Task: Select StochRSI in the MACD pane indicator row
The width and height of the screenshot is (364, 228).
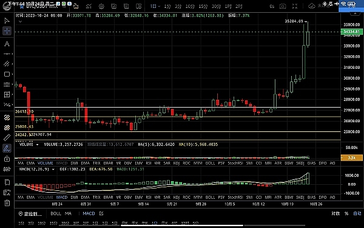Action: pos(235,197)
